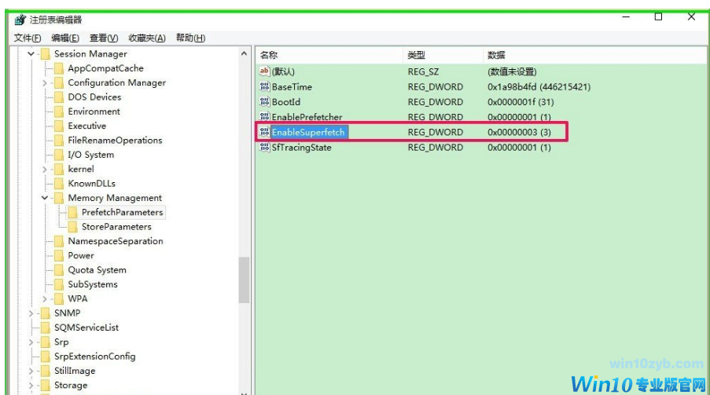Click the Power folder icon

click(59, 256)
